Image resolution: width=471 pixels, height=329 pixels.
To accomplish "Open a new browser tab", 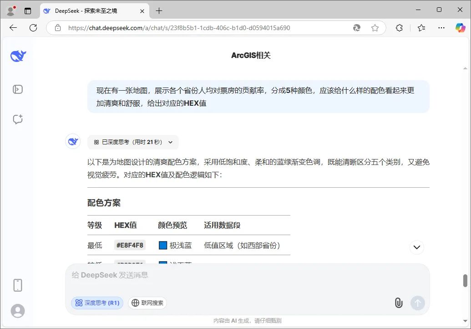I will 159,11.
